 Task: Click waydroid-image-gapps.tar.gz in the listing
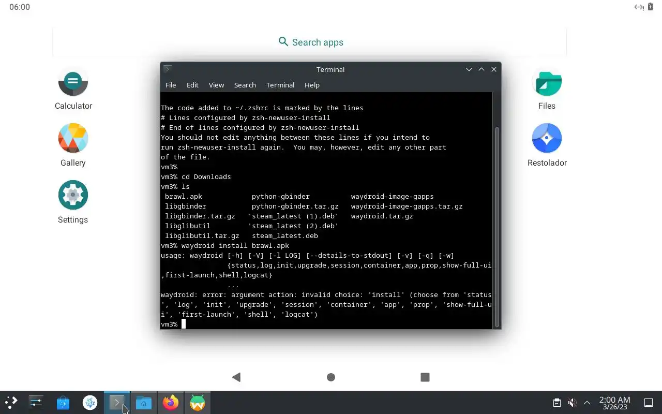(x=407, y=206)
